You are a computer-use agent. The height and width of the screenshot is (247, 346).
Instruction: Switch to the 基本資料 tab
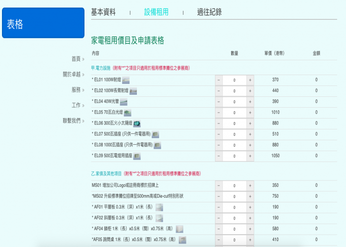103,12
